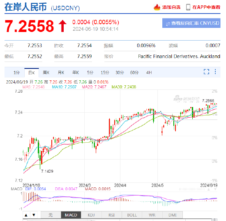
Task: Open the 在APP中查看 link
Action: click(206, 7)
